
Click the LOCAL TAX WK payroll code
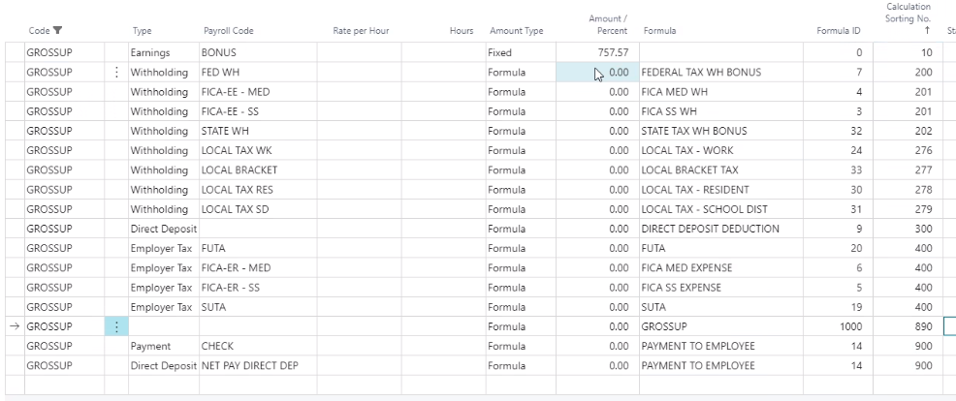(258, 150)
